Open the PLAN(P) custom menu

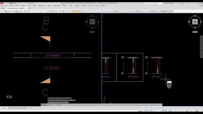coord(91,6)
